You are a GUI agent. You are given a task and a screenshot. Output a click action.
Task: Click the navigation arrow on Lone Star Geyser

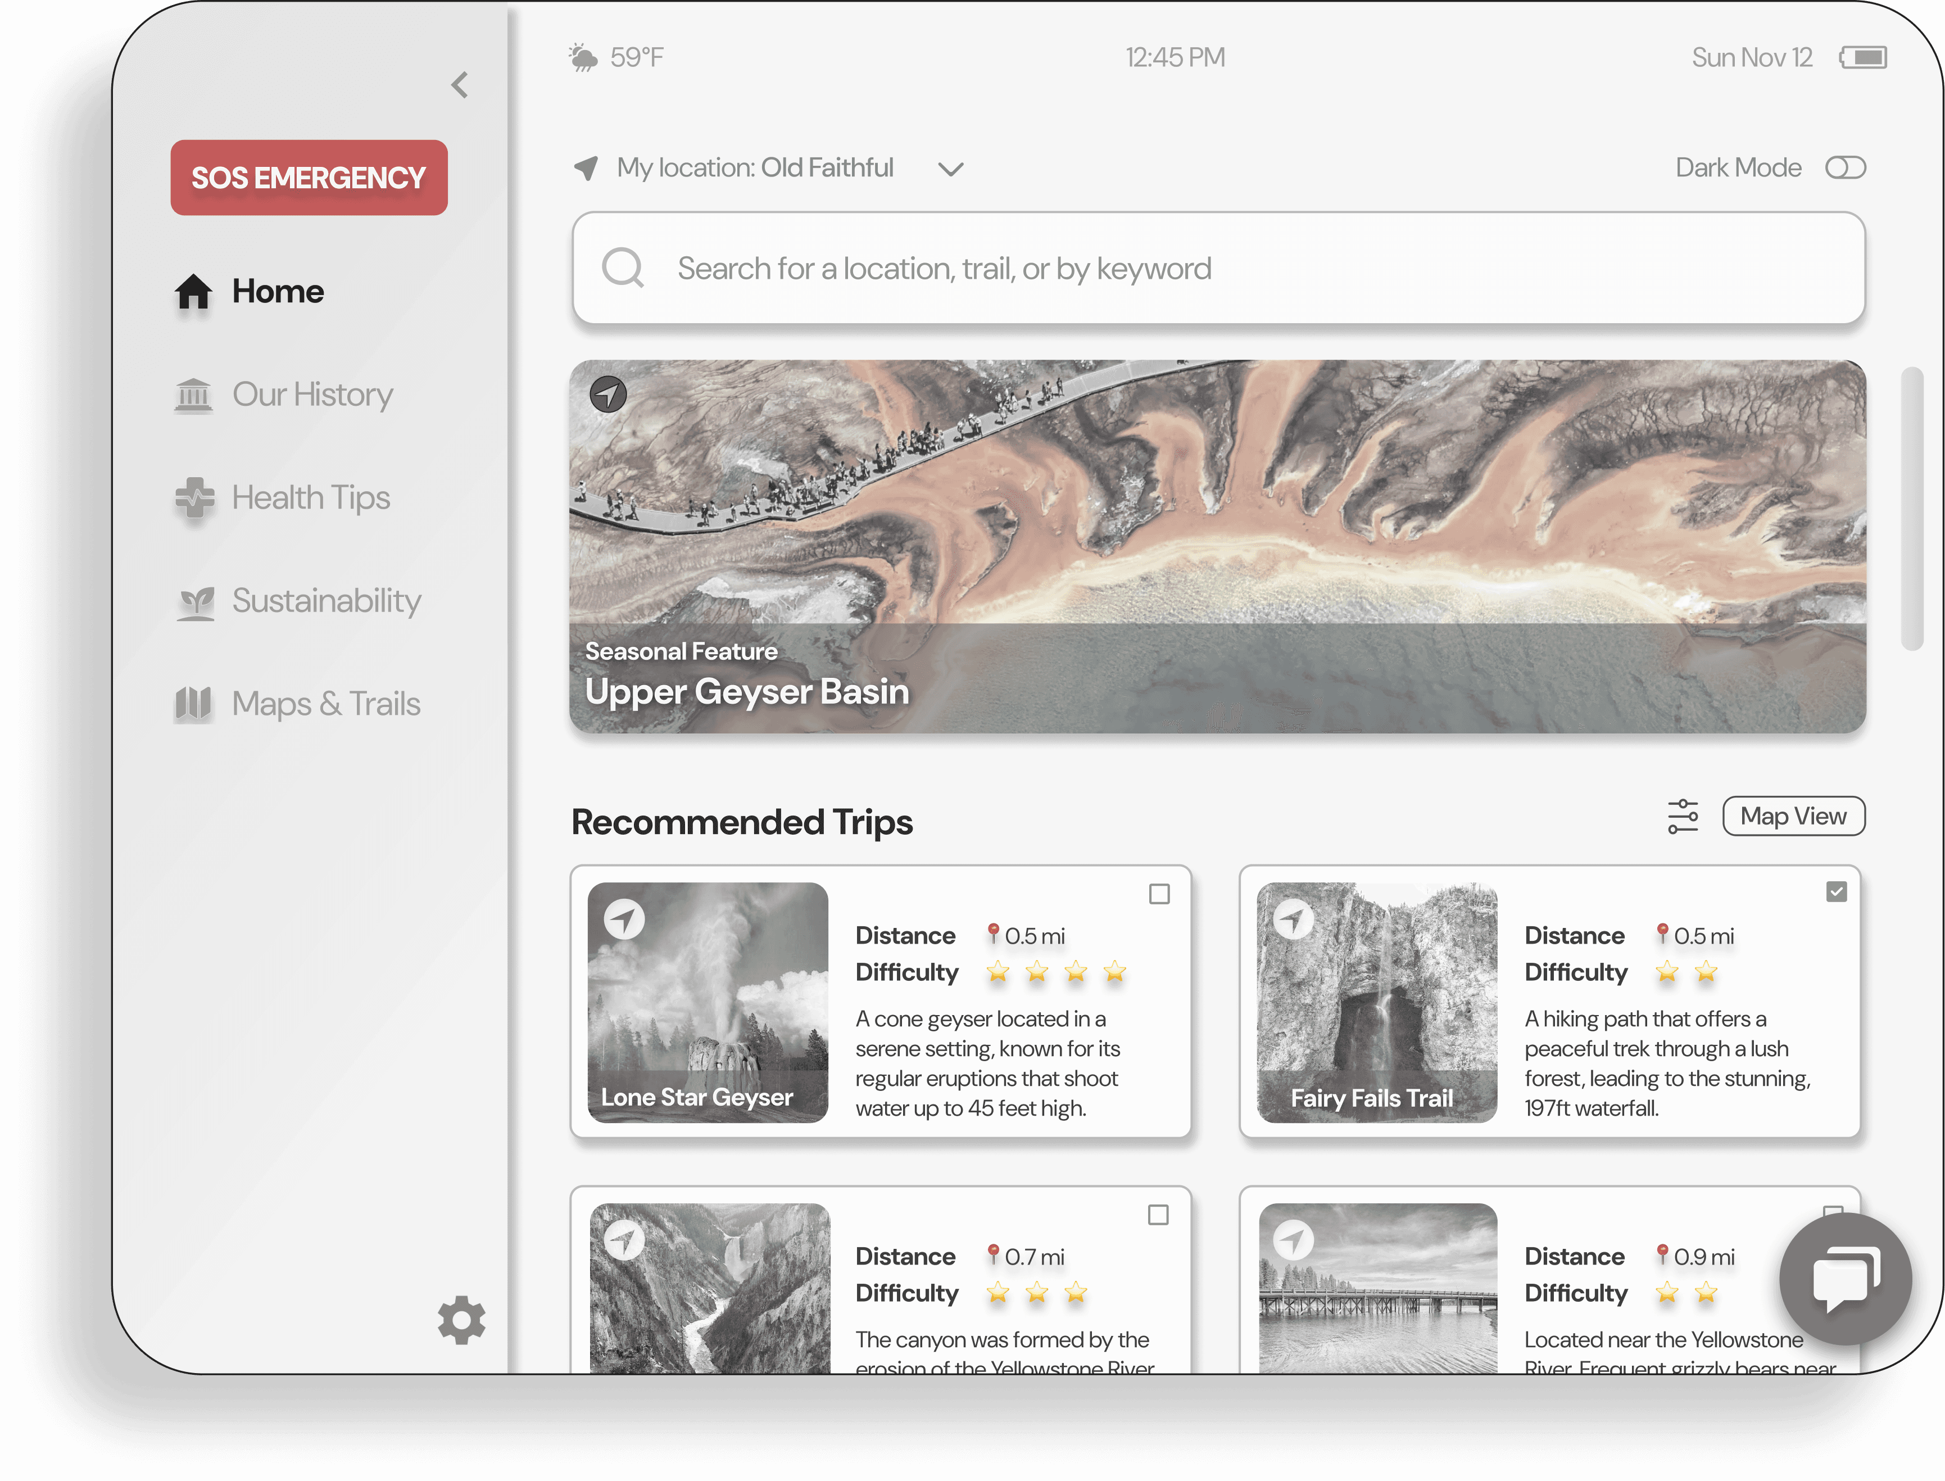pyautogui.click(x=624, y=920)
